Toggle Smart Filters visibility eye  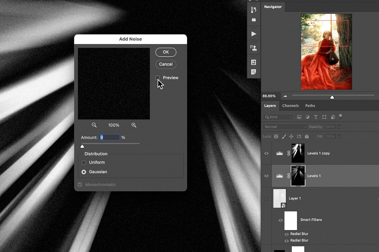[280, 220]
